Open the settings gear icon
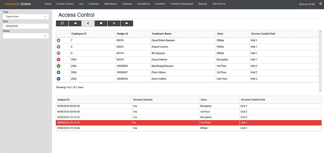This screenshot has width=324, height=153. (x=320, y=4)
